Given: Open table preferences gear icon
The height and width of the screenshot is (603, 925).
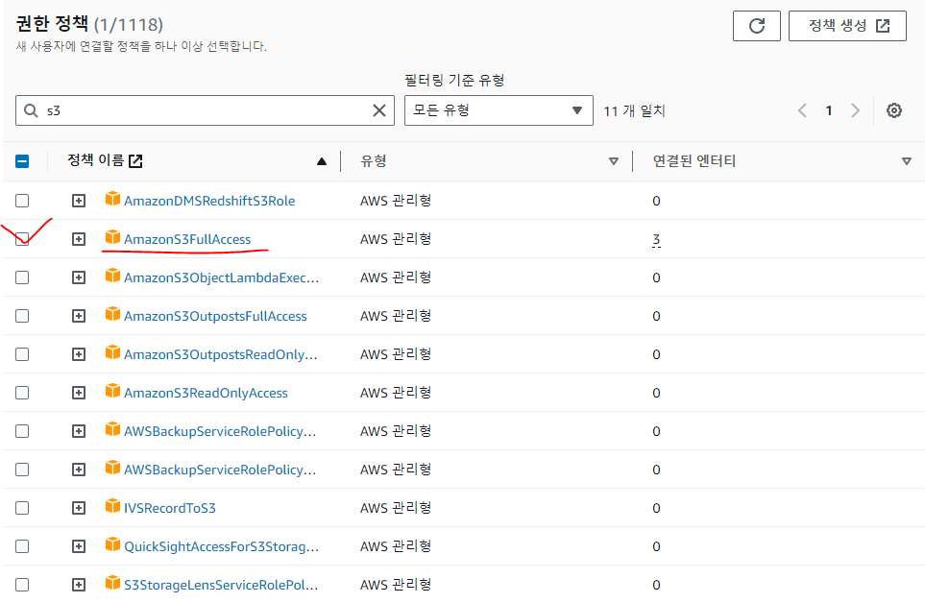Looking at the screenshot, I should click(893, 110).
